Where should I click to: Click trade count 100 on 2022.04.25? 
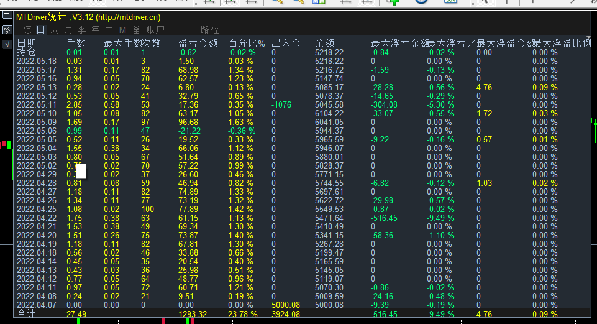[148, 210]
